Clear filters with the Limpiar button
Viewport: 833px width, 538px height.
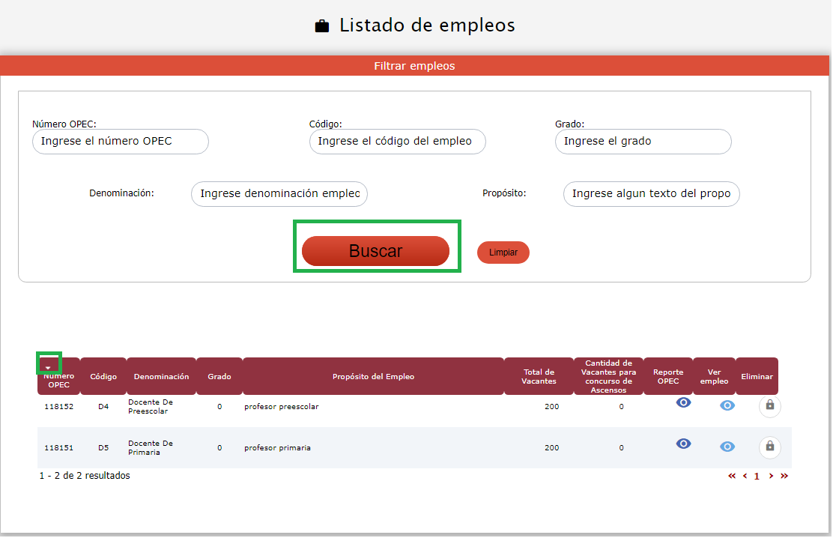pos(503,253)
